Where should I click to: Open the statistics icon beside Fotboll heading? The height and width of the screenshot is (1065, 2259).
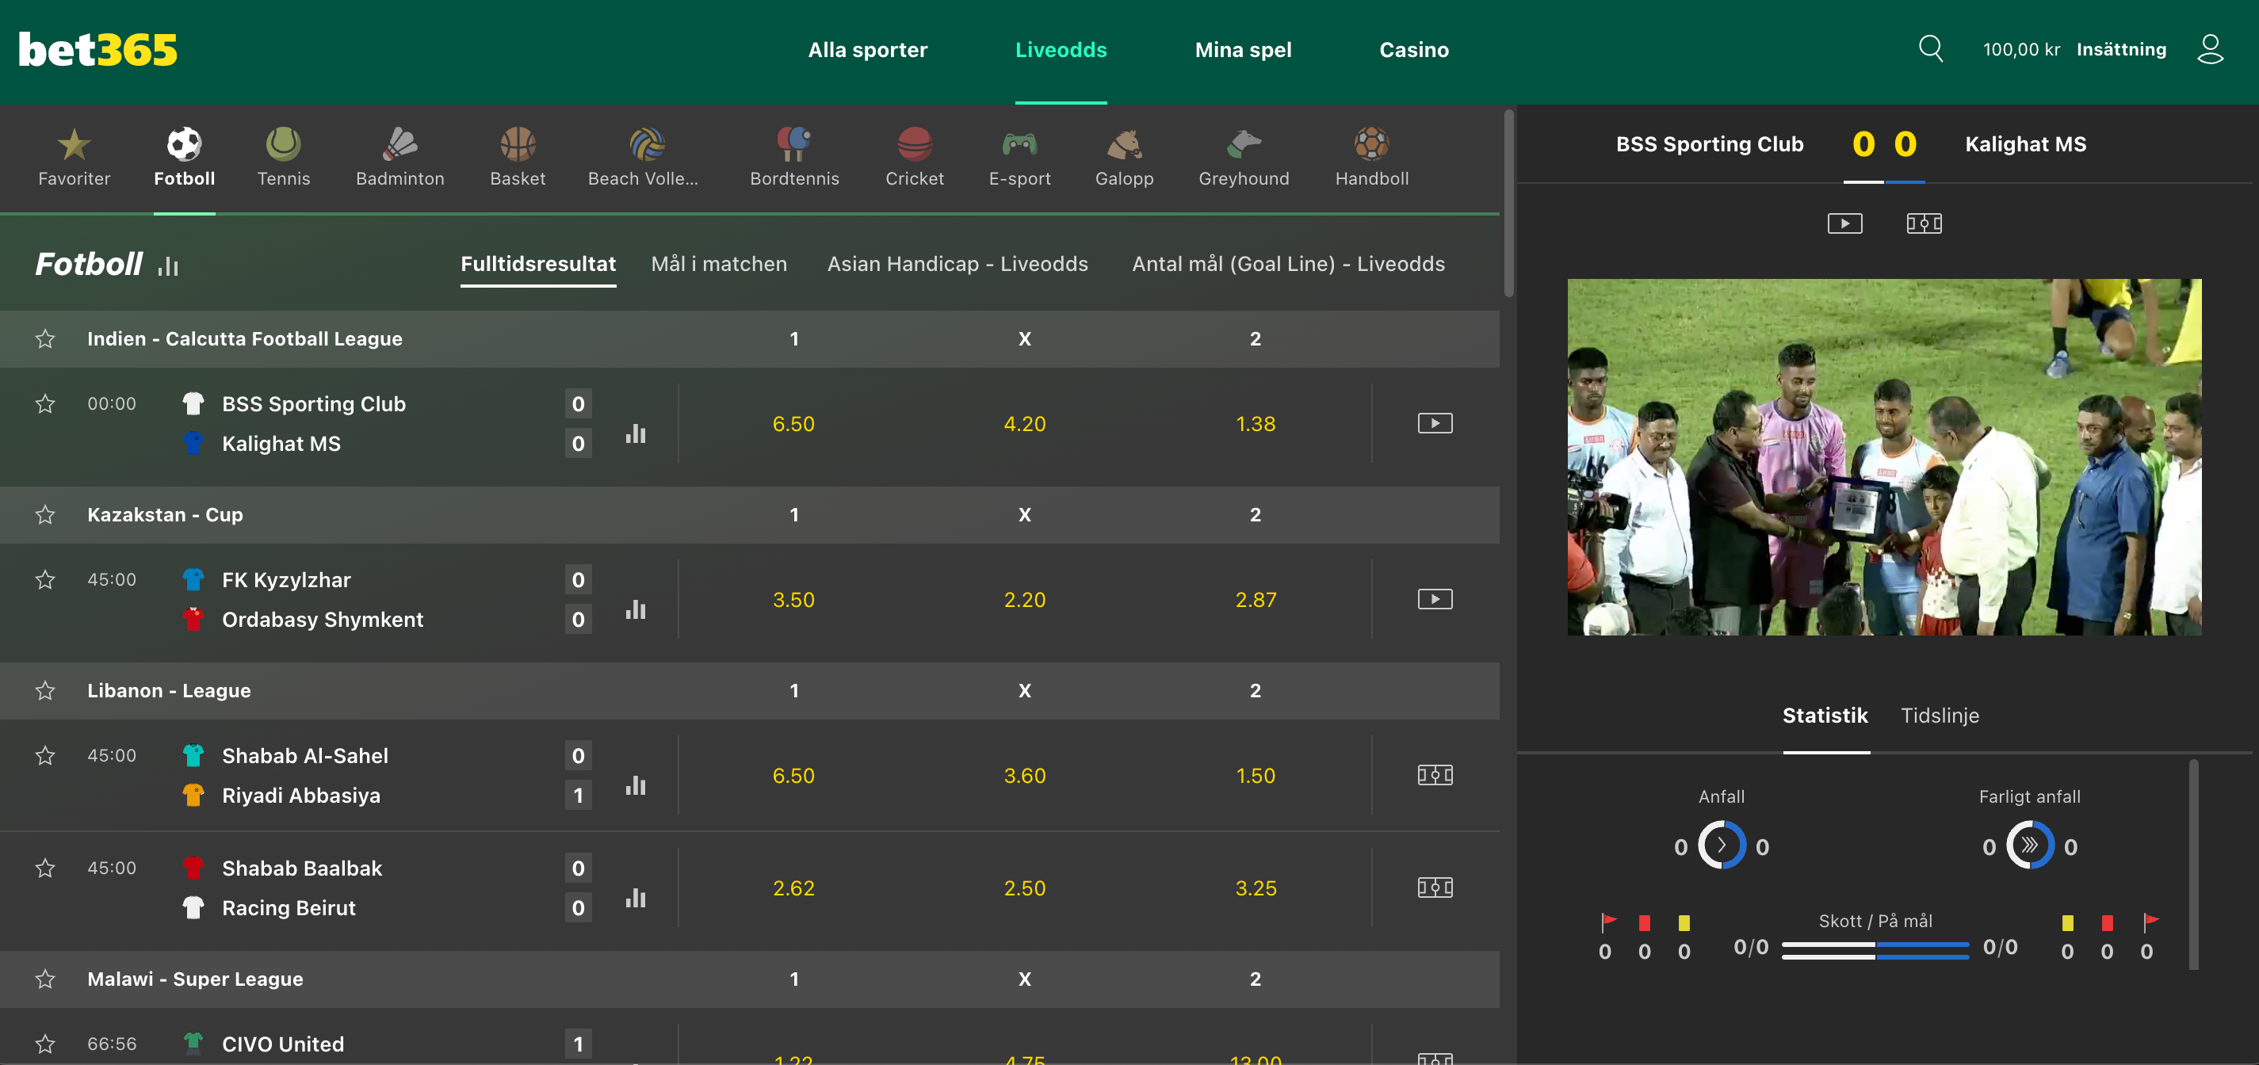point(168,265)
